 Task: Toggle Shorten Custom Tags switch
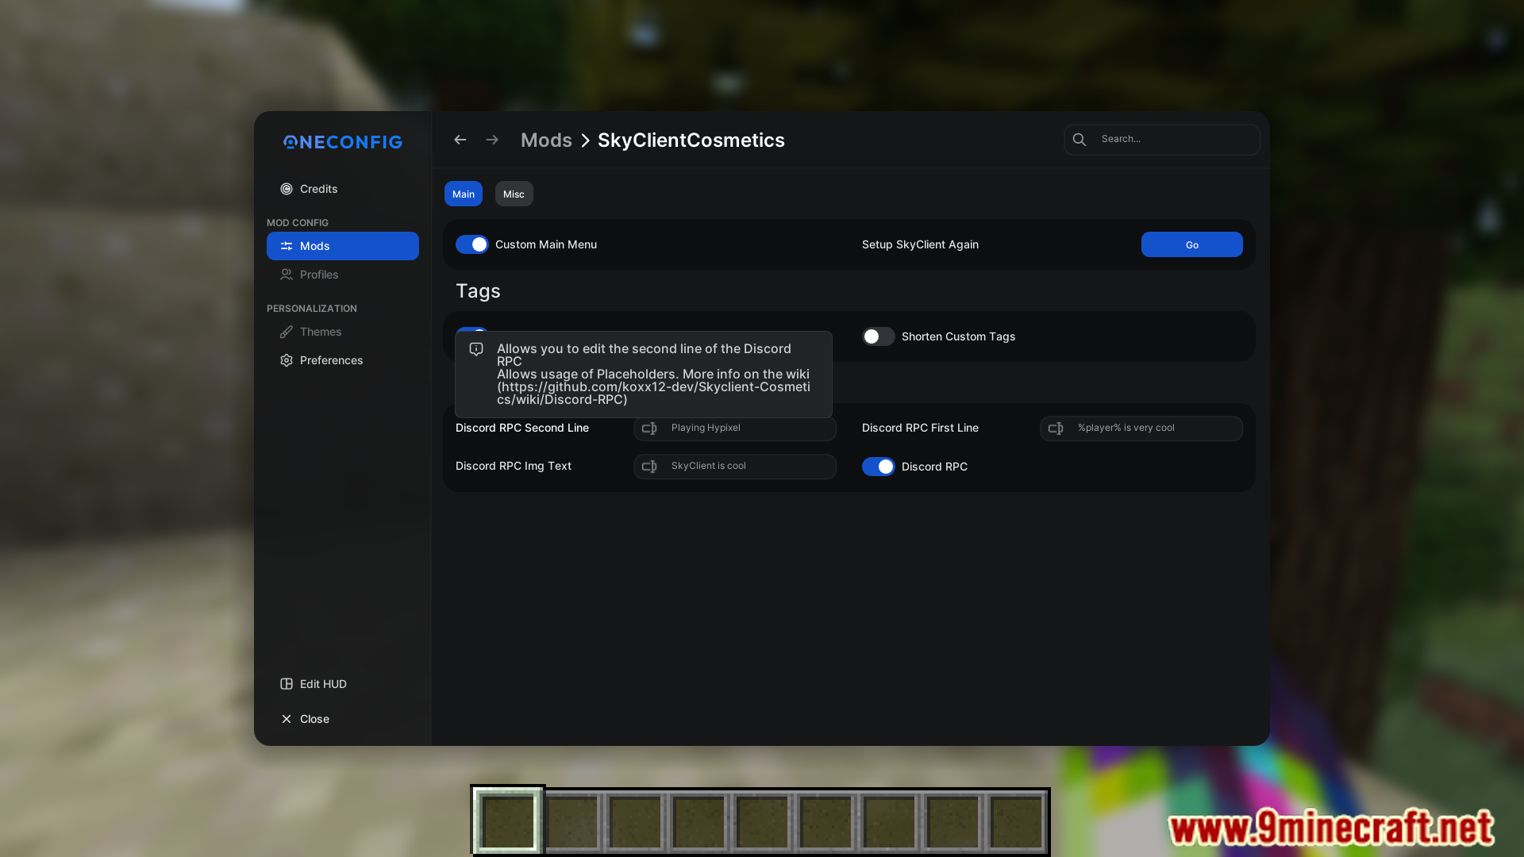pyautogui.click(x=879, y=336)
